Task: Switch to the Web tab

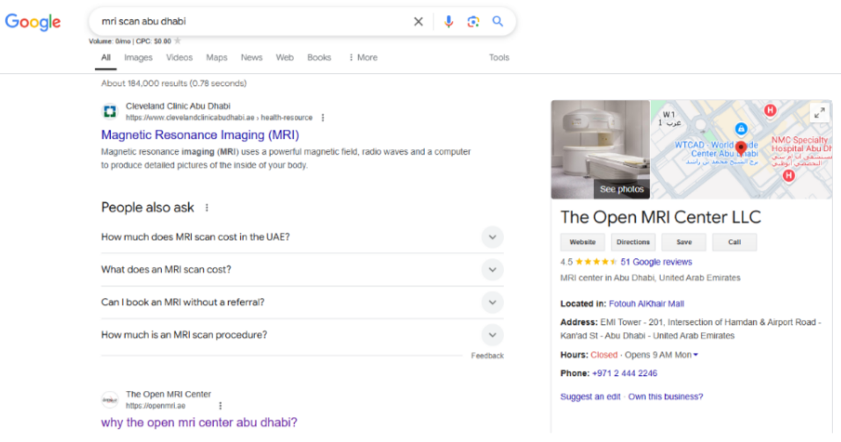Action: (285, 57)
